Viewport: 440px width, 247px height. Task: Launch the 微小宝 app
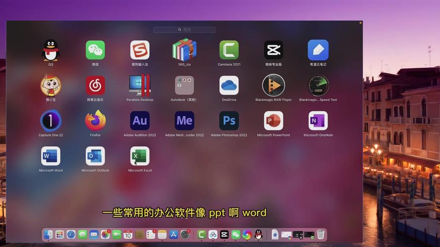coord(50,85)
